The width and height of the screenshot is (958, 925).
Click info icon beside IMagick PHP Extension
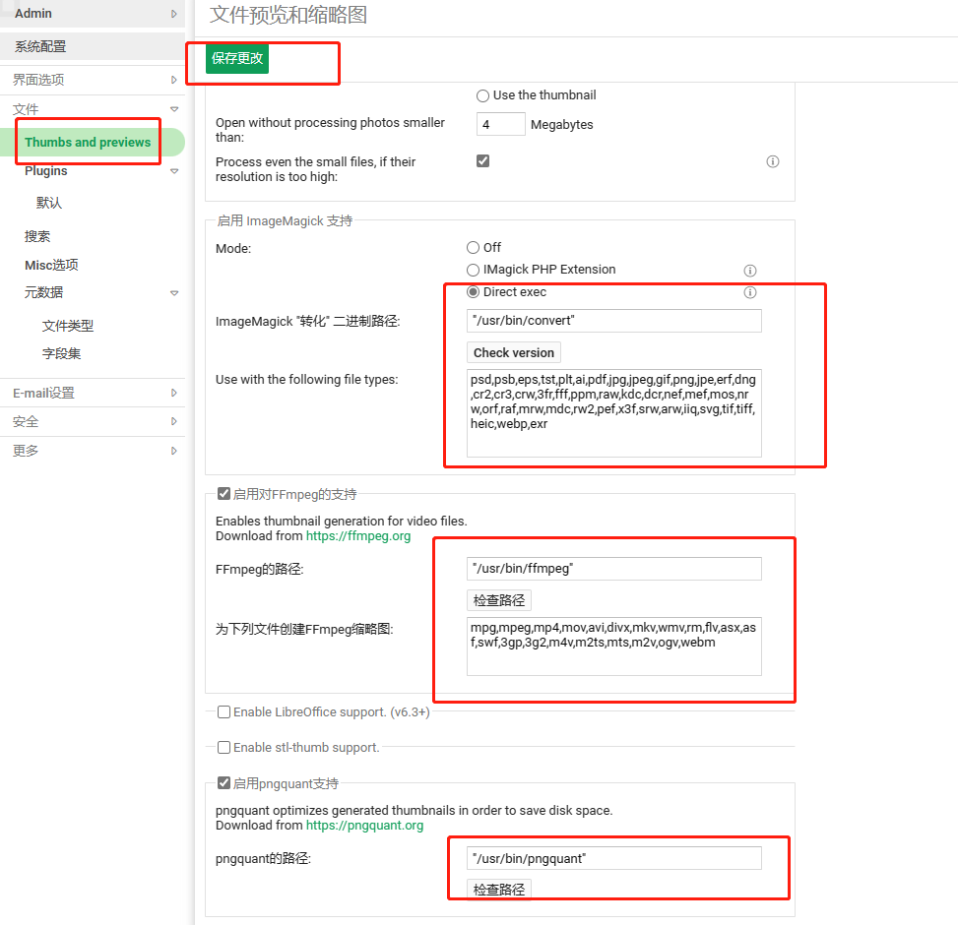pos(749,270)
